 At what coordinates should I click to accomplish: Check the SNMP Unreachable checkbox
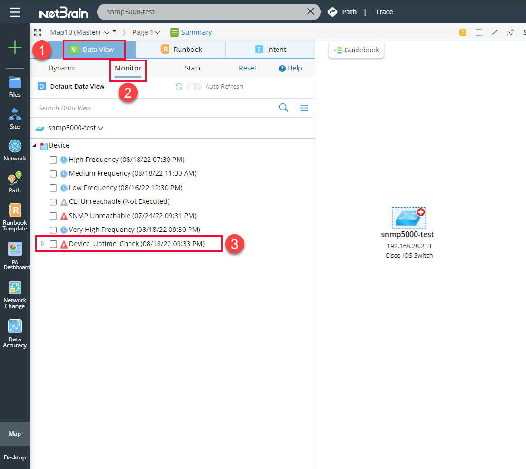[x=53, y=216]
